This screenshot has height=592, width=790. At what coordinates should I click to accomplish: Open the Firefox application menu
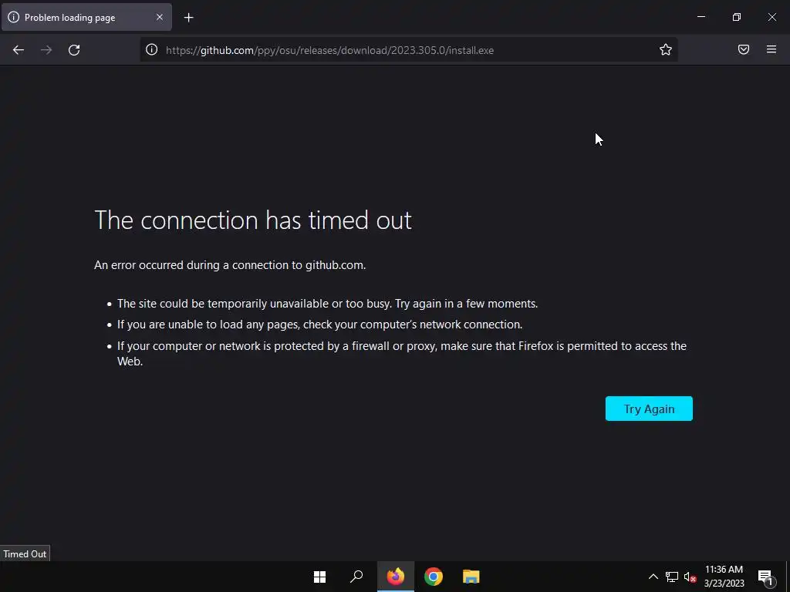pos(771,49)
